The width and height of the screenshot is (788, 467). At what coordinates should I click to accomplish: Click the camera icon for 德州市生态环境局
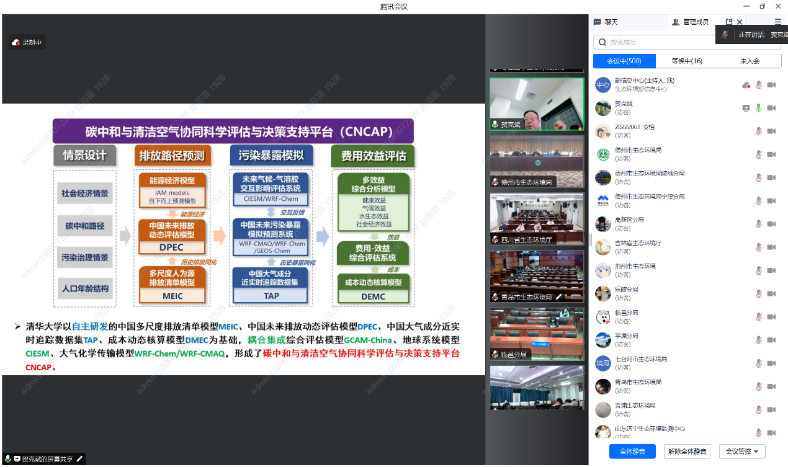pyautogui.click(x=771, y=154)
